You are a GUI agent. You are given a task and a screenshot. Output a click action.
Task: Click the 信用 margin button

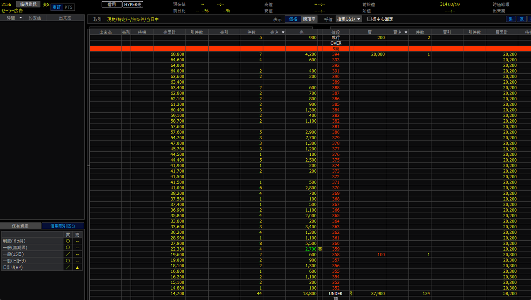click(112, 4)
